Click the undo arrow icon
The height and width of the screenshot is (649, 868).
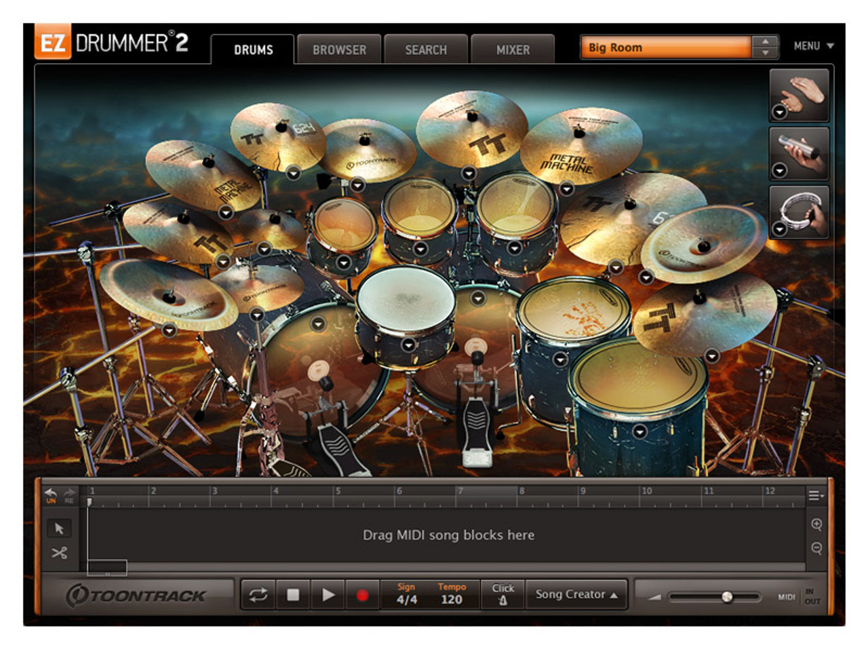pos(51,494)
